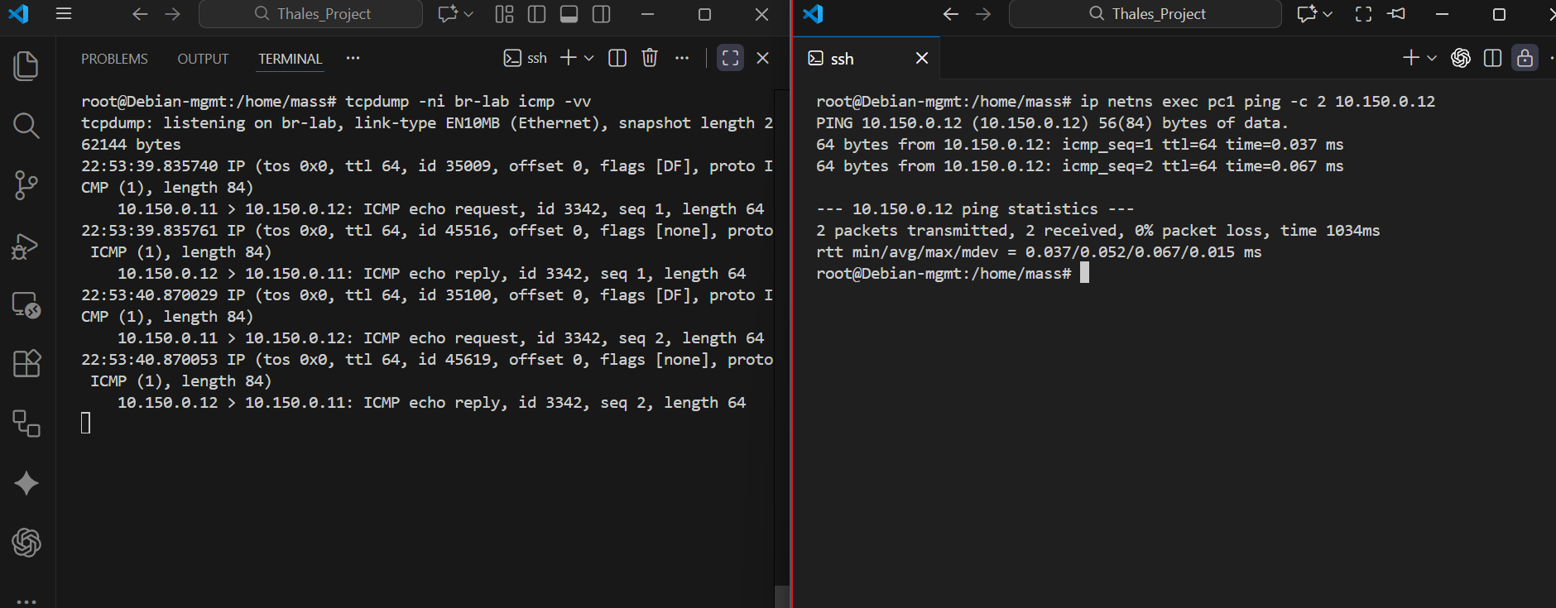Show more panel views next to TERMINAL tab
Image resolution: width=1556 pixels, height=608 pixels.
[x=353, y=58]
